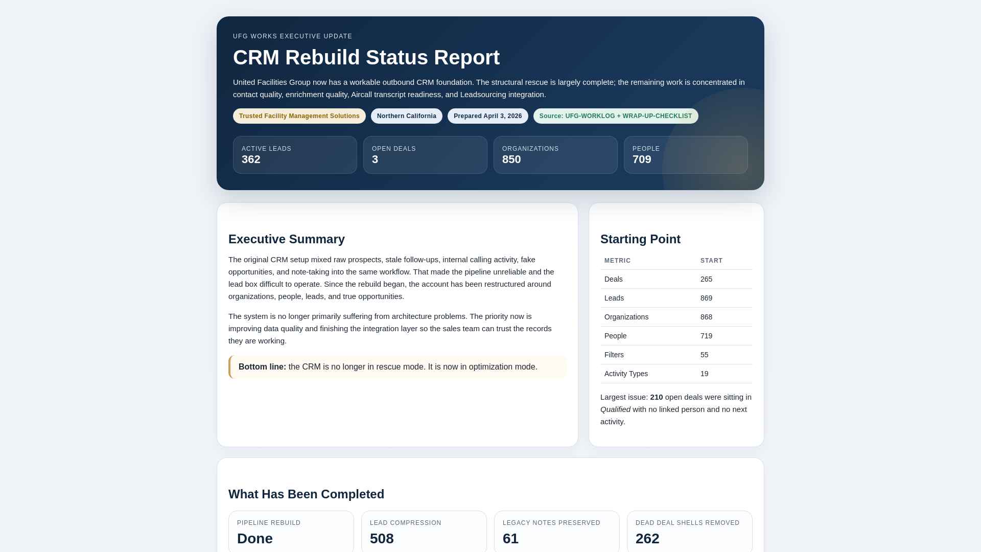
Task: Select the Prepared April 3, 2026 badge
Action: point(487,116)
